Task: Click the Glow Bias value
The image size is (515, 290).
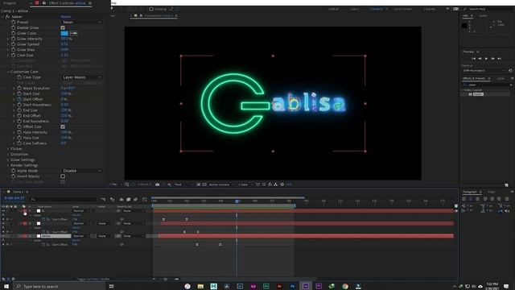Action: click(x=64, y=50)
